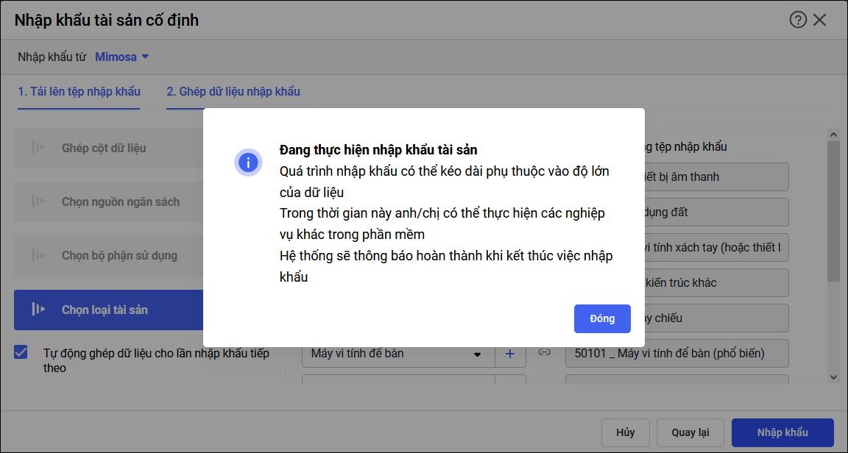
Task: Click the Nhập khẩu button
Action: pyautogui.click(x=782, y=432)
